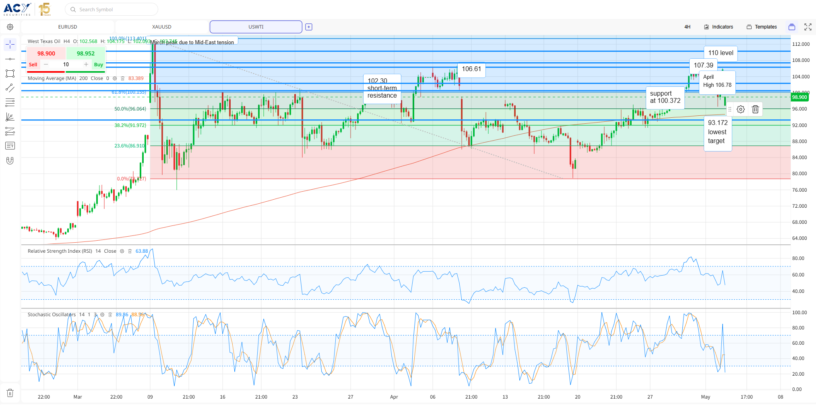The image size is (816, 405).
Task: Click the 'Apr' date label on time axis
Action: [394, 397]
